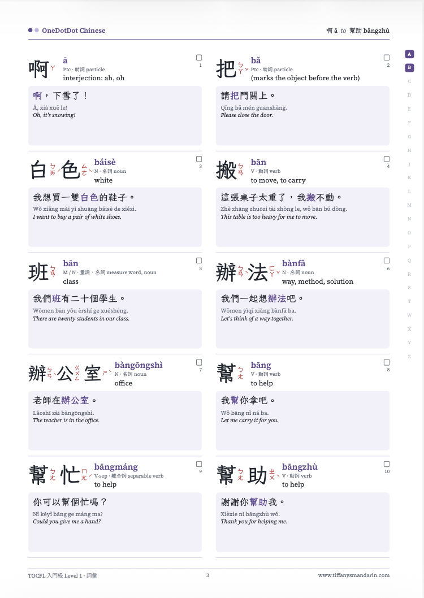The image size is (424, 598).
Task: Click the pinyin heading báisè
Action: pos(105,162)
